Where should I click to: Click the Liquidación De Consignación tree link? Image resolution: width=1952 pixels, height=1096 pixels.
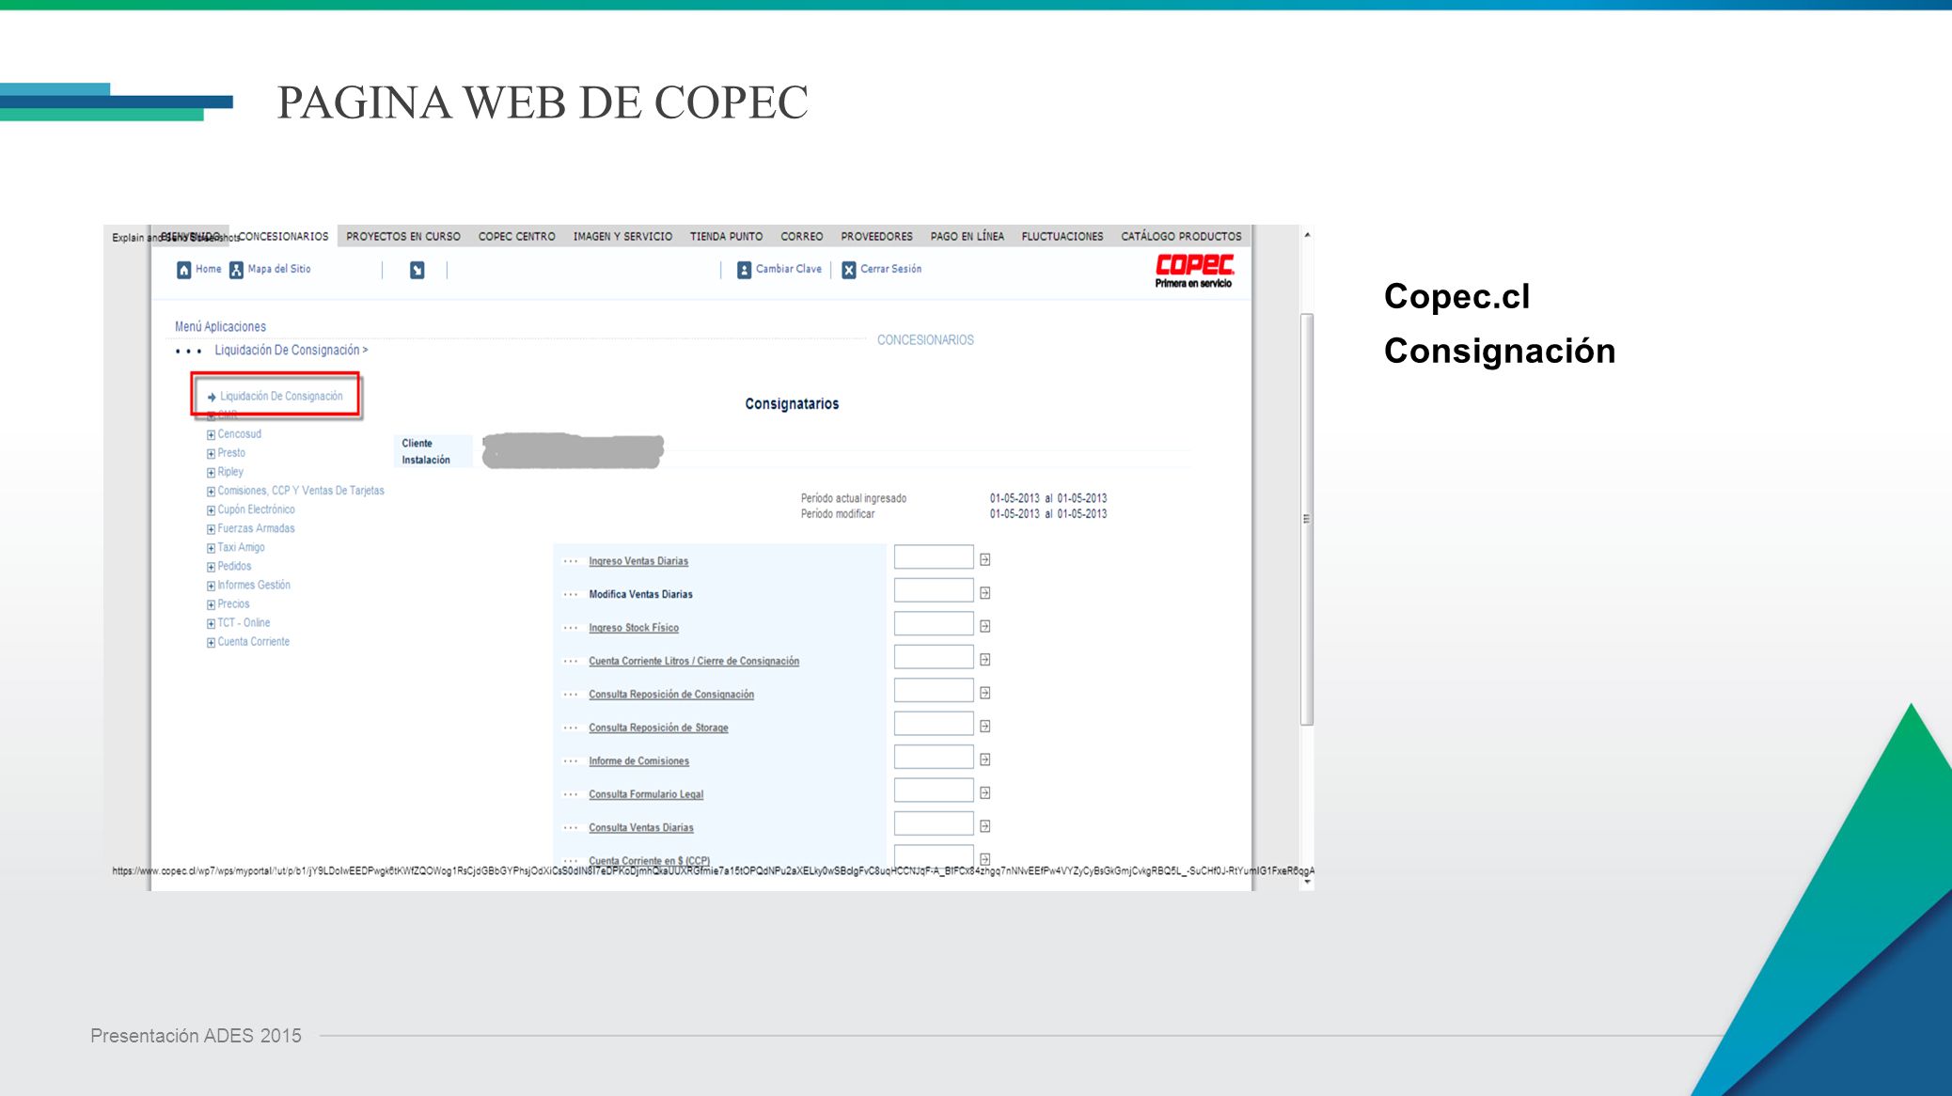[281, 397]
